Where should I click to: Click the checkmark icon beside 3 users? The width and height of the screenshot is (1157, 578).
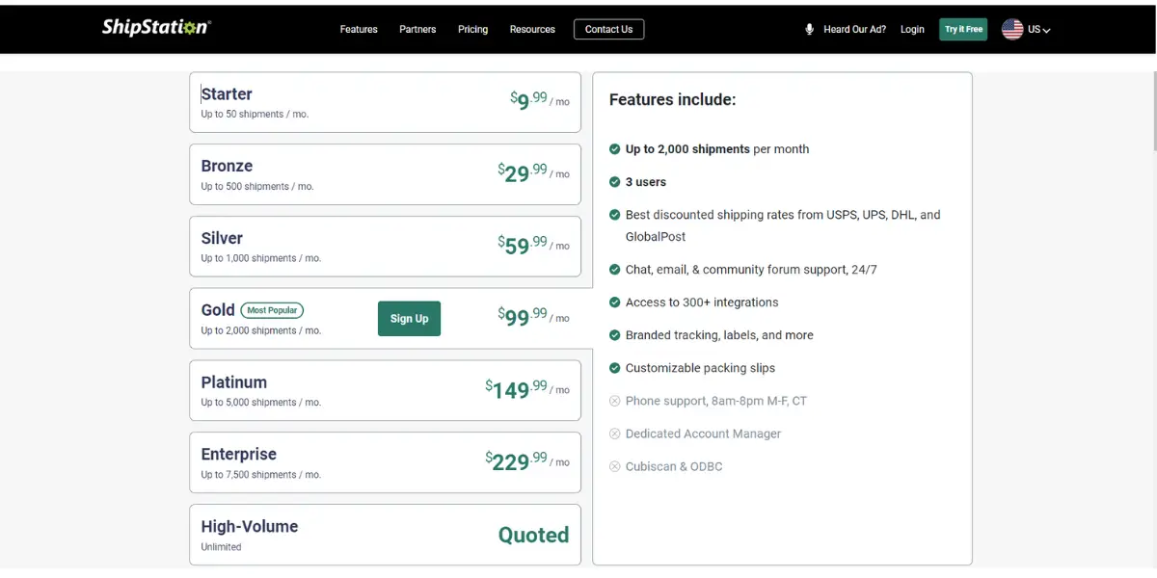[615, 181]
